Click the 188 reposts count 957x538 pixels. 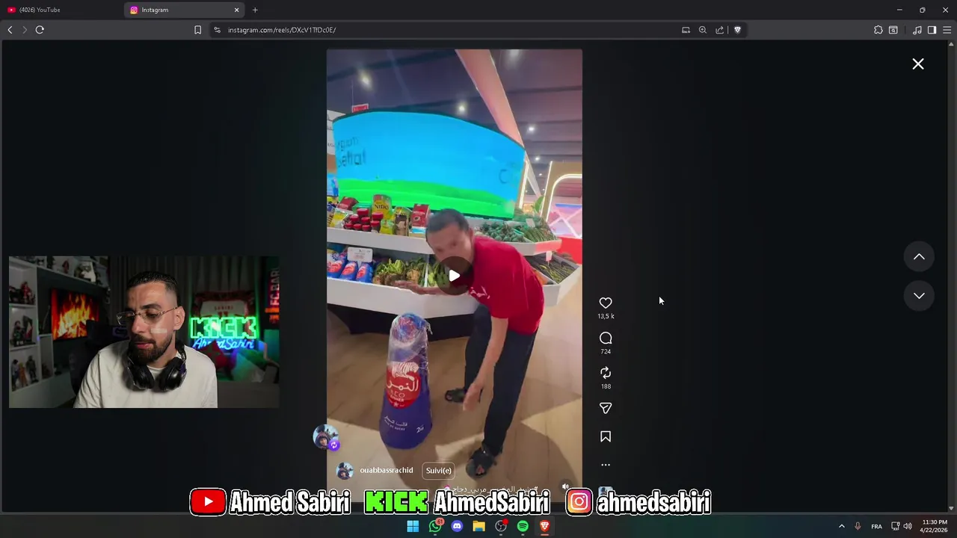(x=606, y=386)
